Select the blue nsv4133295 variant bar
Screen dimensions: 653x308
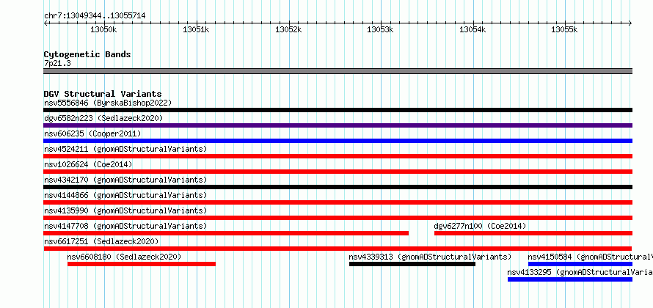569,279
